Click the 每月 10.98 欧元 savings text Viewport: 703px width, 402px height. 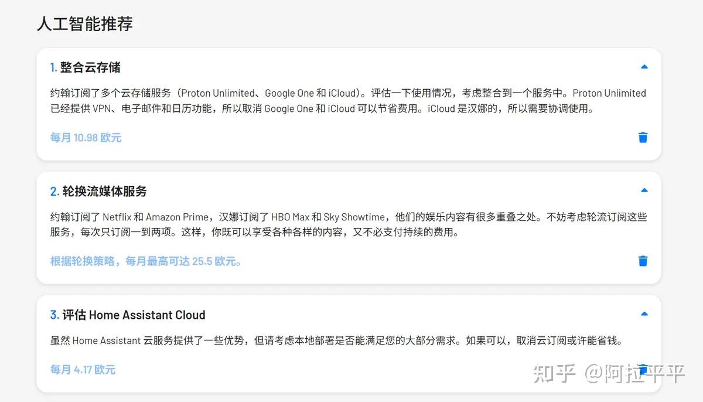click(86, 138)
